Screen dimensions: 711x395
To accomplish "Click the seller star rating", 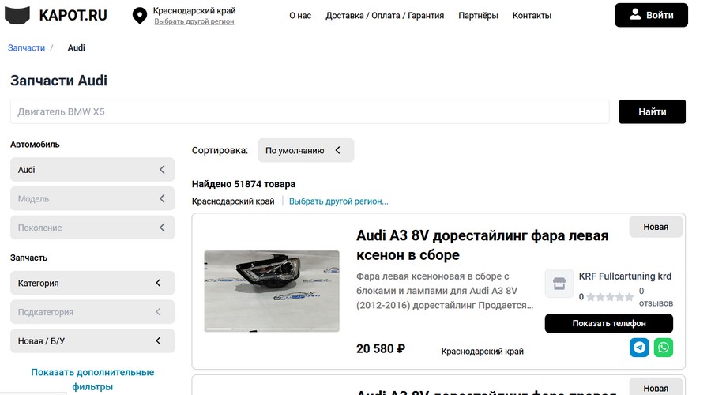I will pos(610,297).
